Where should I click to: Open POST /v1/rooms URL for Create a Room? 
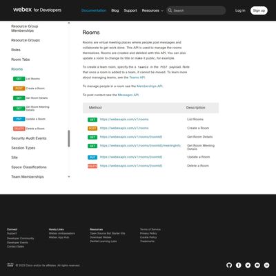pyautogui.click(x=124, y=128)
